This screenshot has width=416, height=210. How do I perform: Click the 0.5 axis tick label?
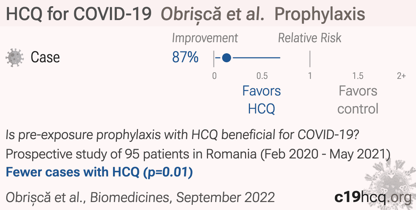point(262,76)
